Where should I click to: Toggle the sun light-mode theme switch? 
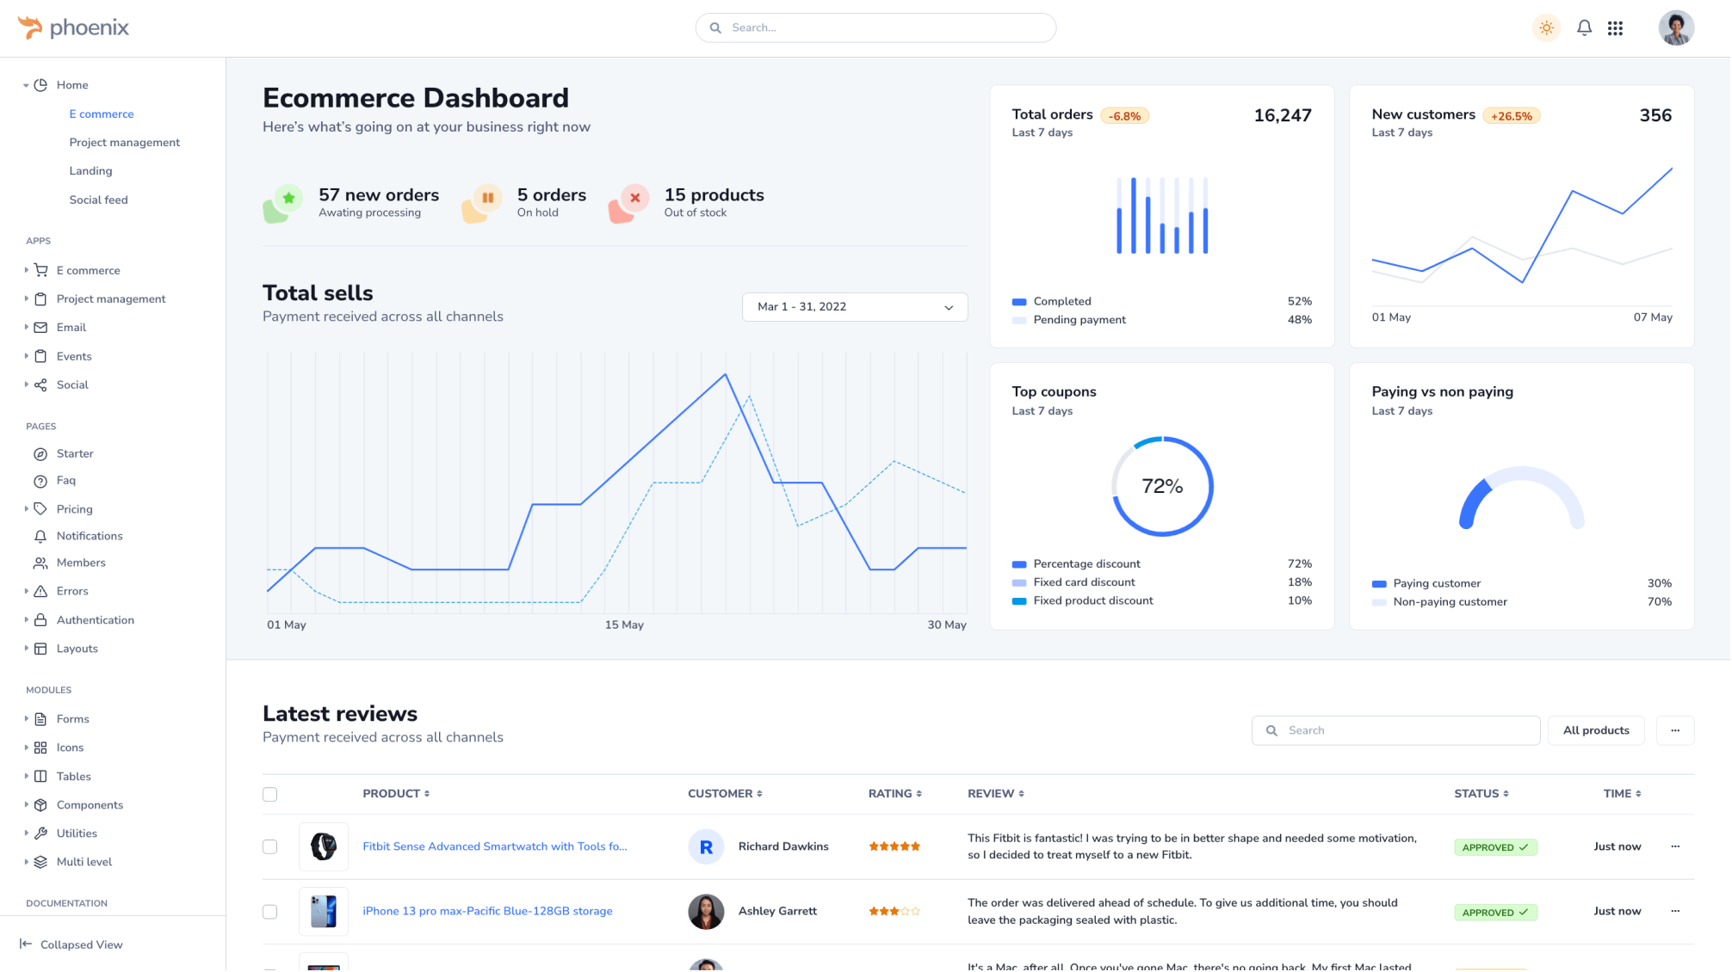pyautogui.click(x=1546, y=28)
